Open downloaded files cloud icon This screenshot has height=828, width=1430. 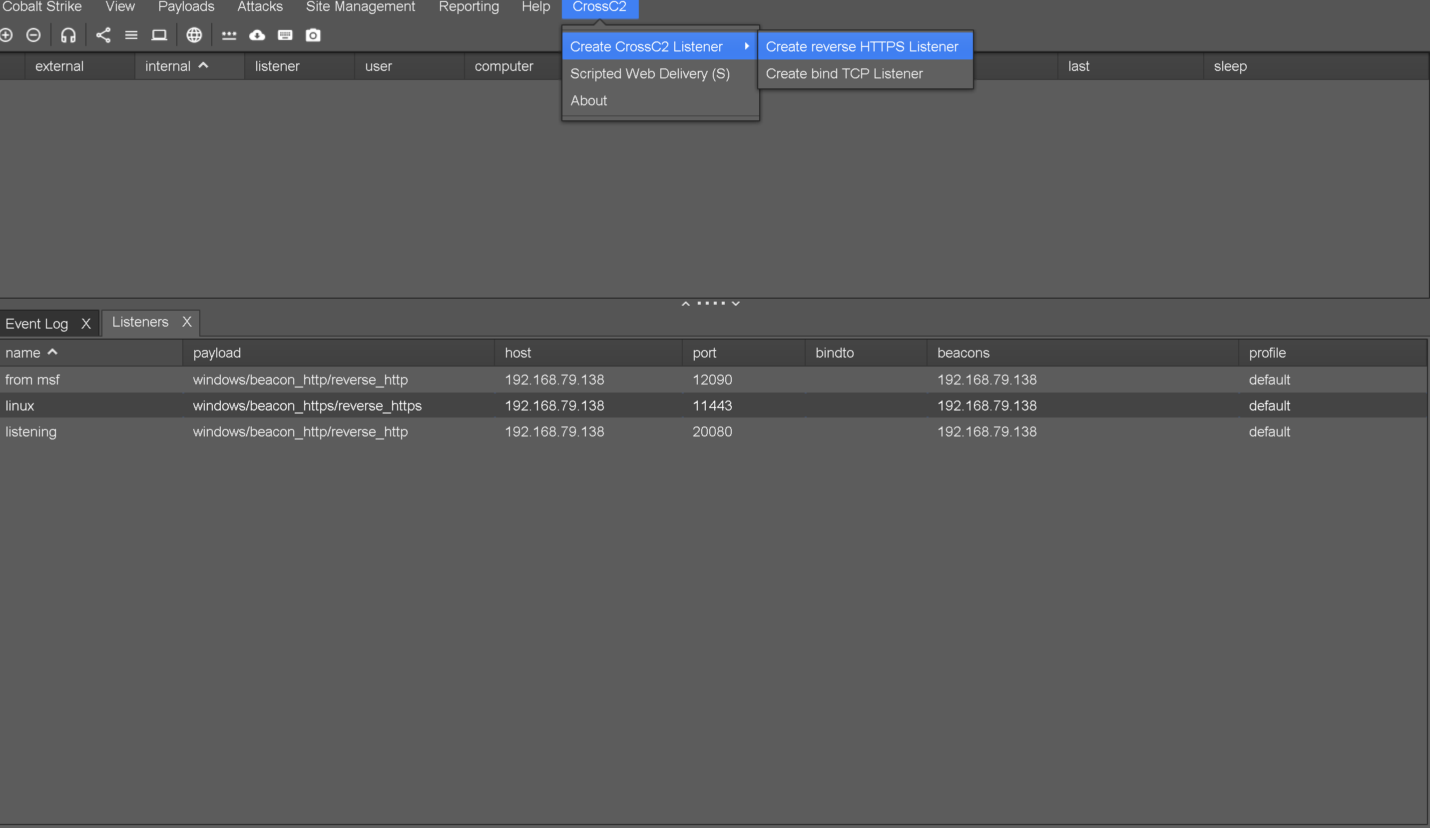pyautogui.click(x=257, y=35)
